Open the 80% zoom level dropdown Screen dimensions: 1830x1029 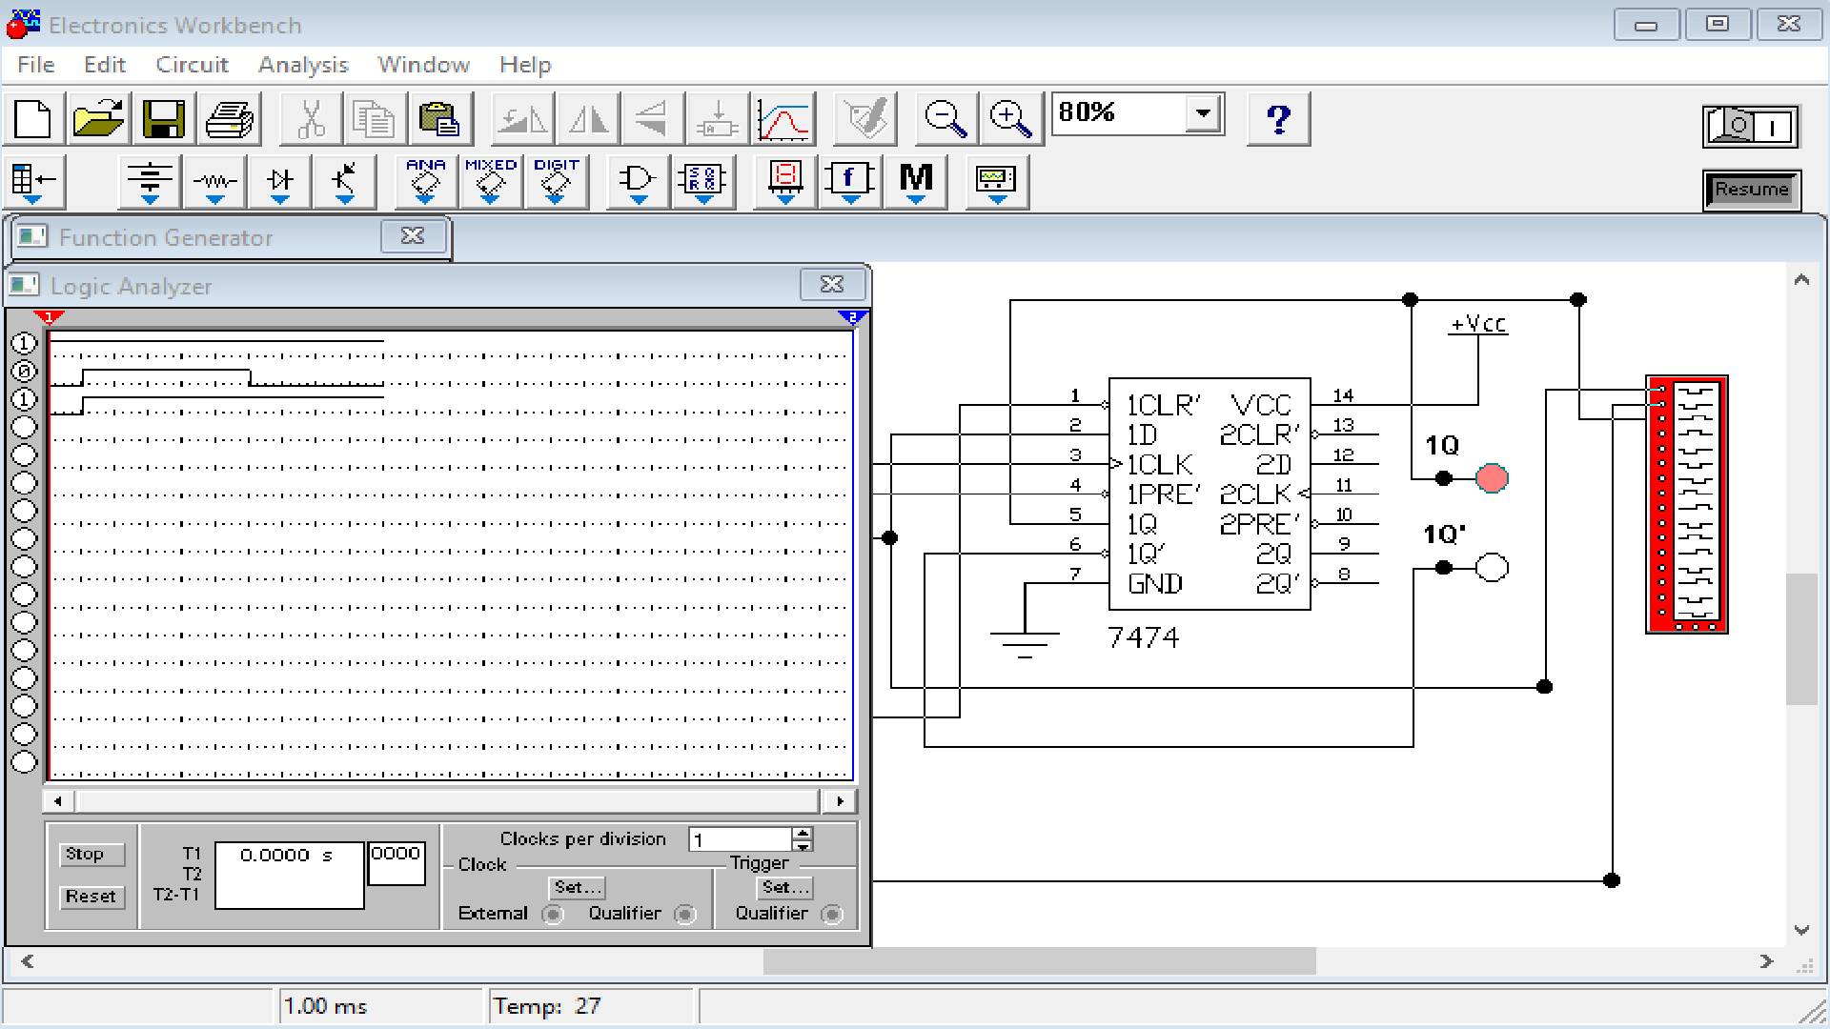pyautogui.click(x=1204, y=114)
